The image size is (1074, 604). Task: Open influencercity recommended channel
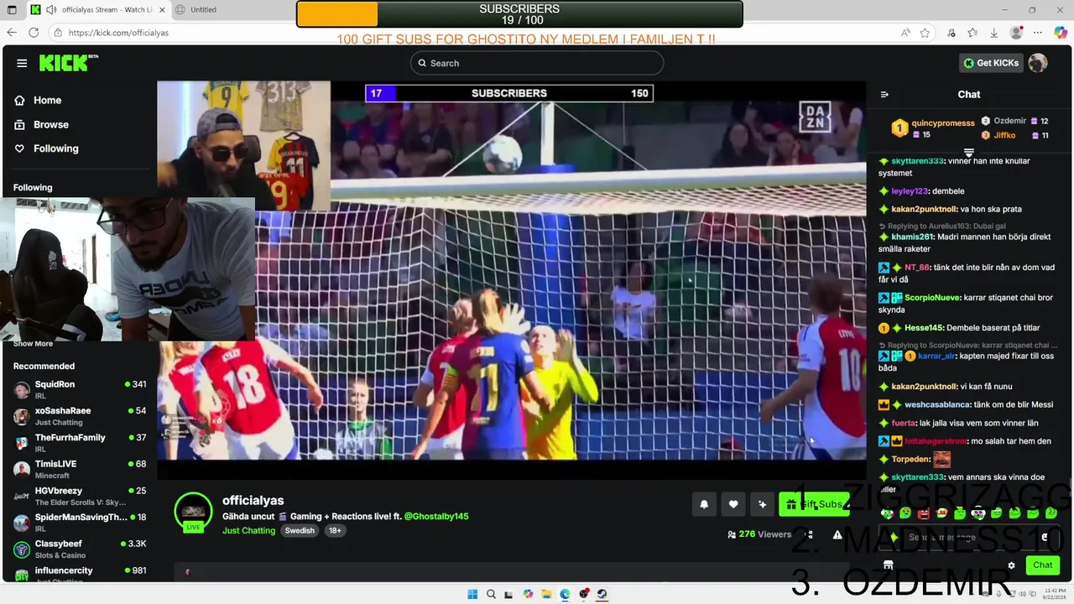click(80, 575)
